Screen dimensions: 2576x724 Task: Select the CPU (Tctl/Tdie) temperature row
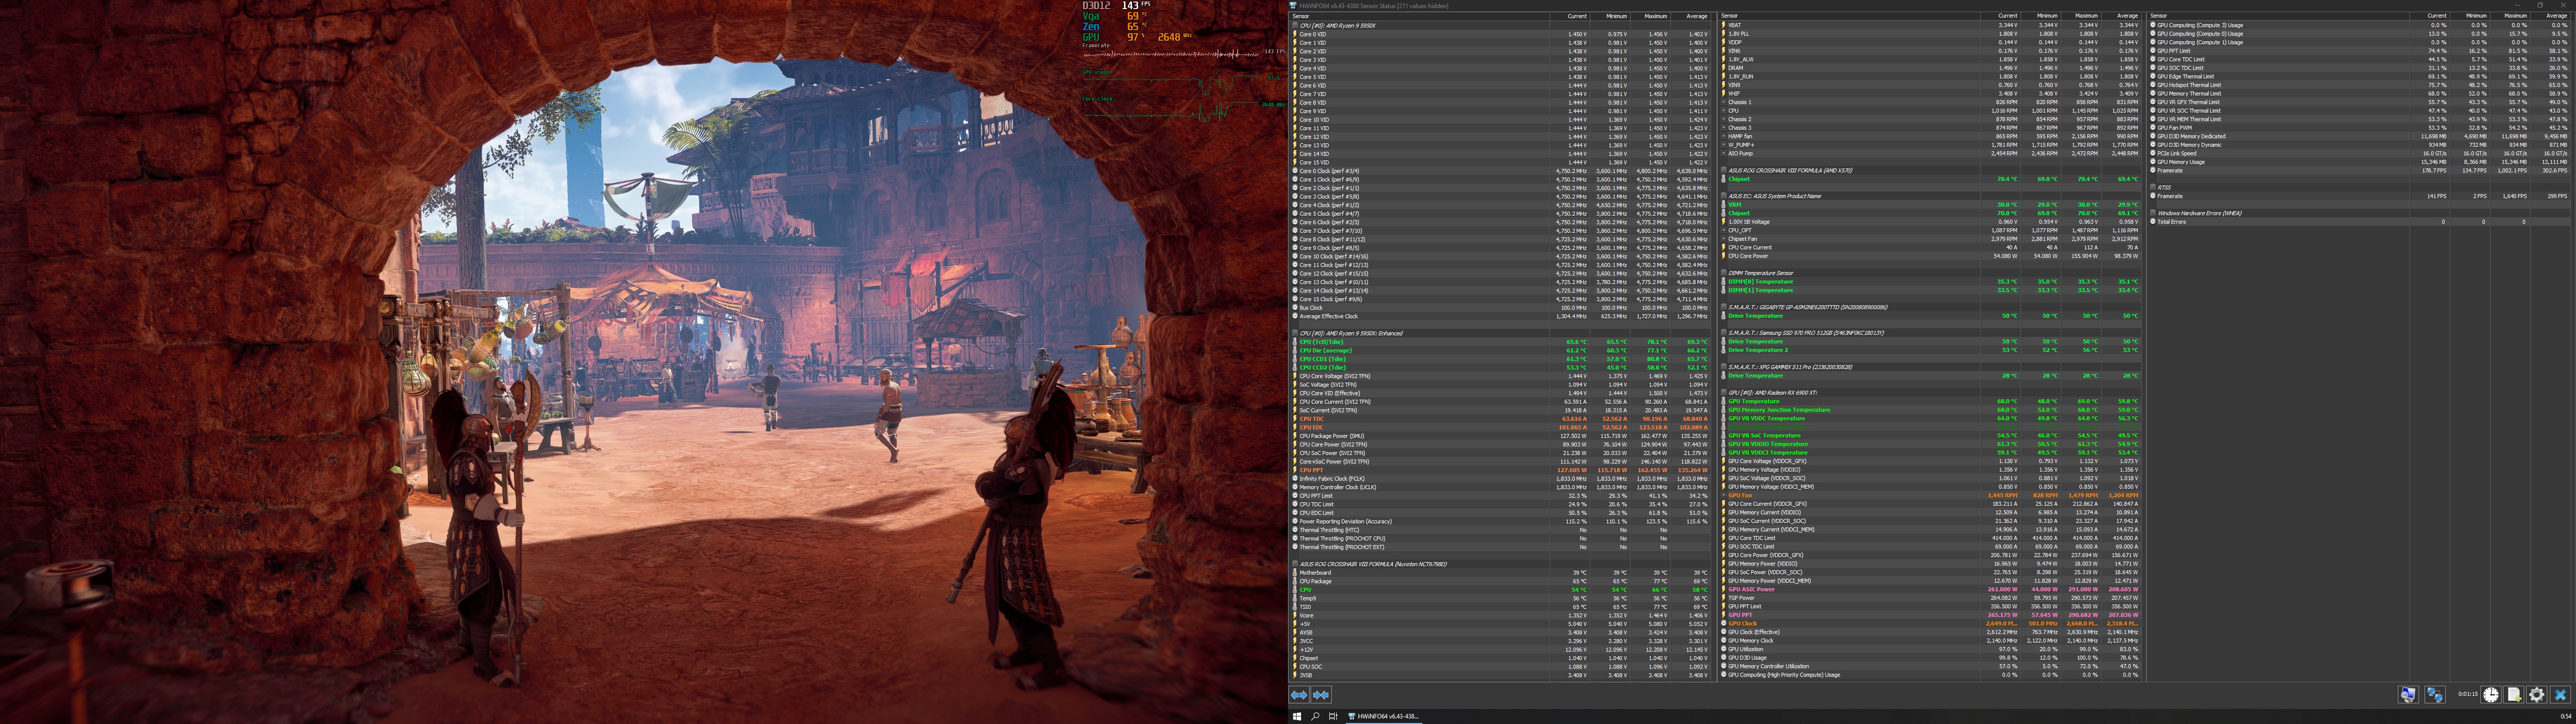coord(1321,342)
